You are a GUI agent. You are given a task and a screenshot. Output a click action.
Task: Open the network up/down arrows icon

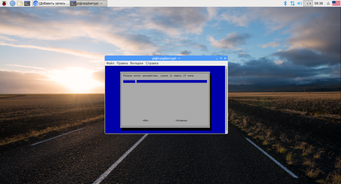coord(292,3)
